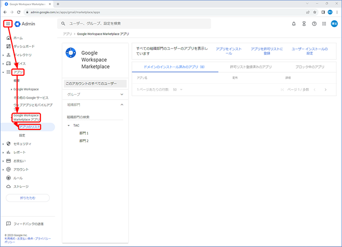The image size is (342, 247).
Task: Open フィードバックの送信 item
Action: coord(28,224)
